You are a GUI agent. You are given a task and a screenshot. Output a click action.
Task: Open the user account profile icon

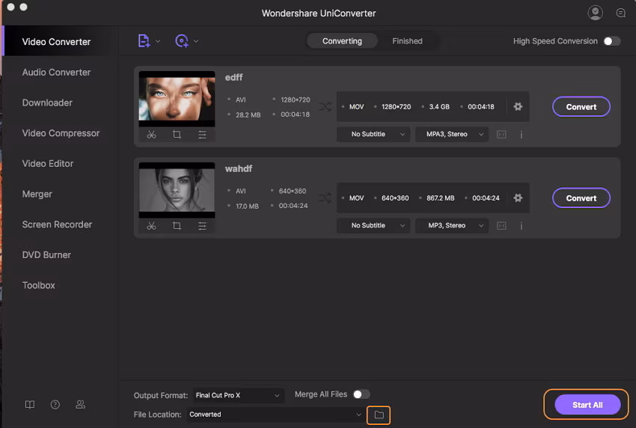click(595, 13)
